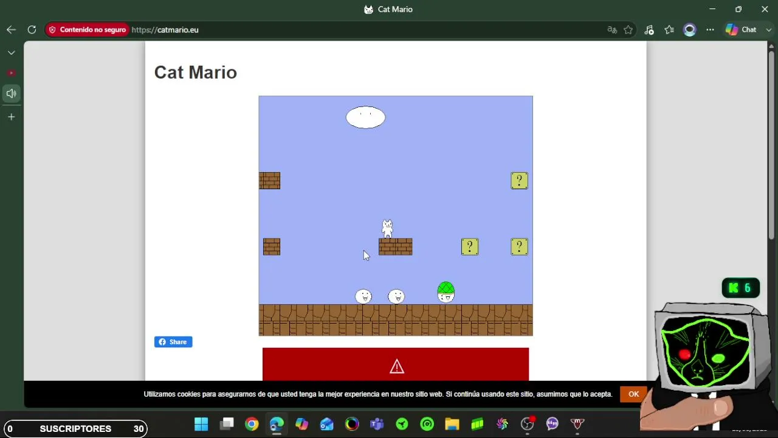The image size is (778, 438).
Task: Open Copilot Chat button
Action: click(742, 29)
